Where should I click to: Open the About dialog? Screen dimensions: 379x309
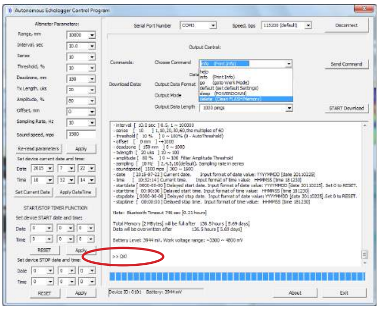pyautogui.click(x=295, y=293)
